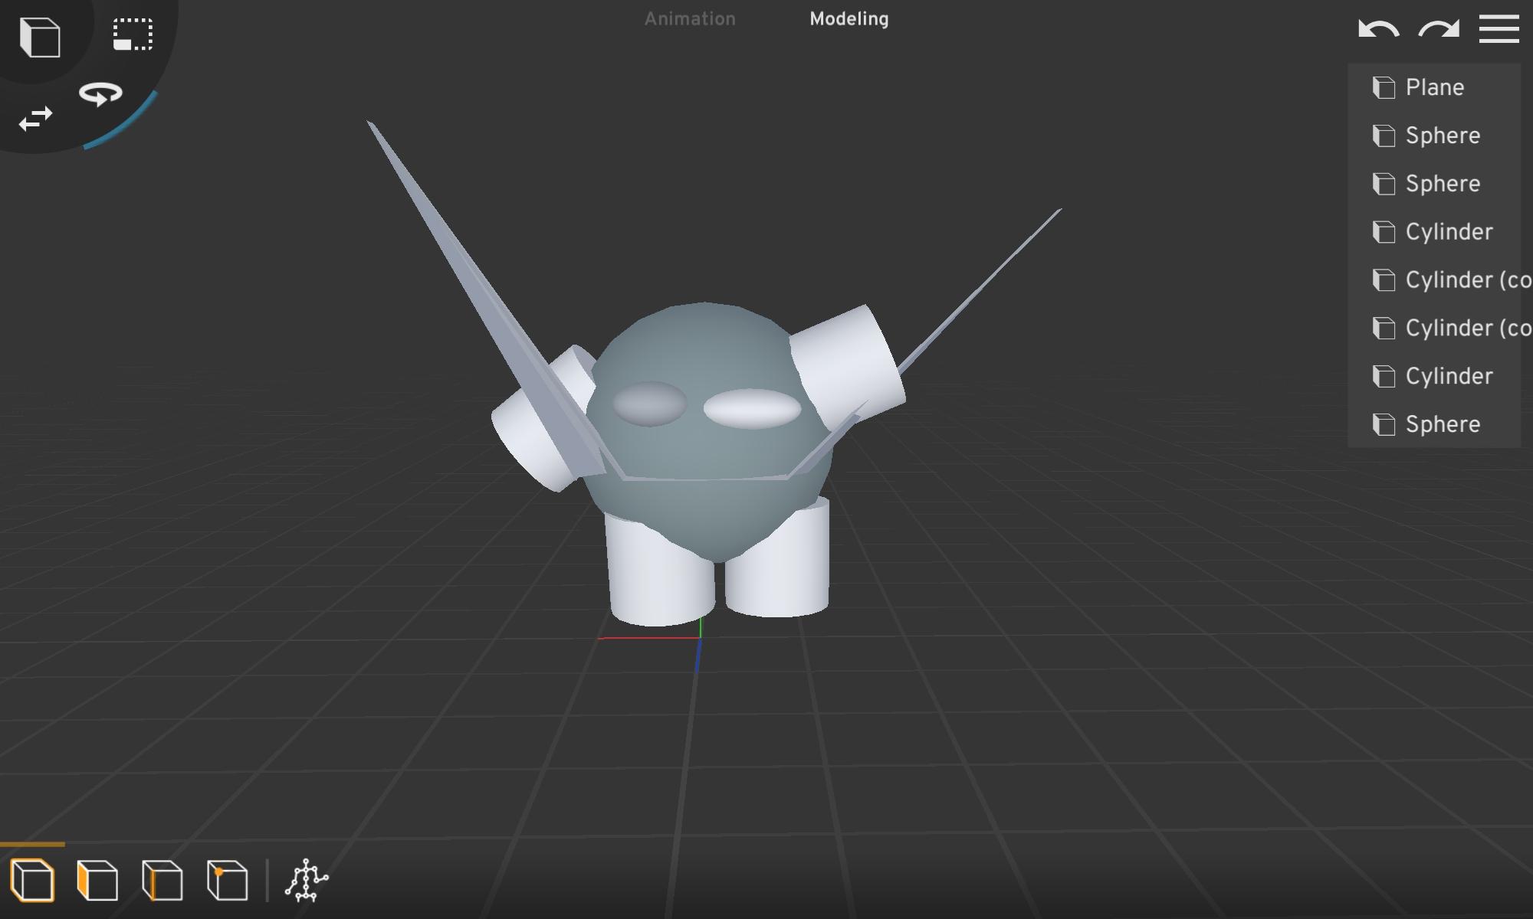The width and height of the screenshot is (1533, 919).
Task: Open the hamburger menu
Action: coord(1499,29)
